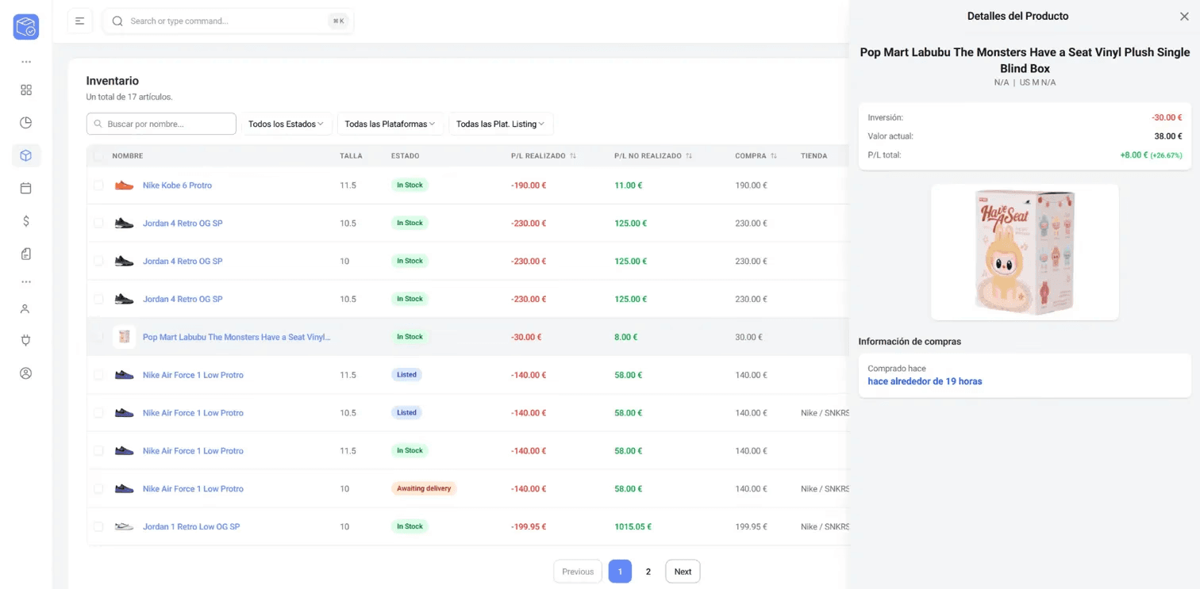Open the calendar icon in sidebar
1200x589 pixels.
pos(26,189)
